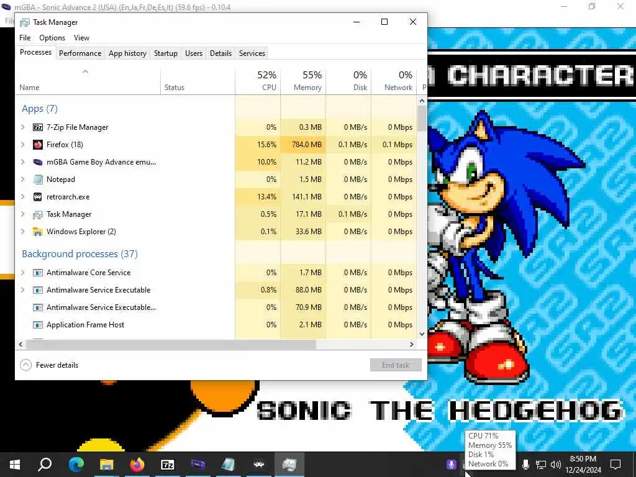
Task: Click the Task Manager taskbar button
Action: click(289, 465)
